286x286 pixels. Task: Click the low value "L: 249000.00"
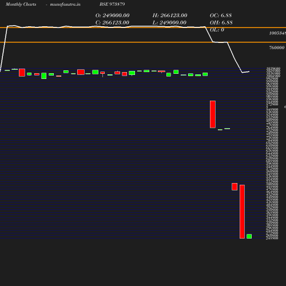coord(169,22)
